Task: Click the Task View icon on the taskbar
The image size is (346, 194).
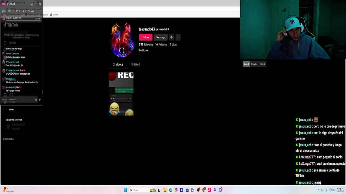Action: [159, 190]
